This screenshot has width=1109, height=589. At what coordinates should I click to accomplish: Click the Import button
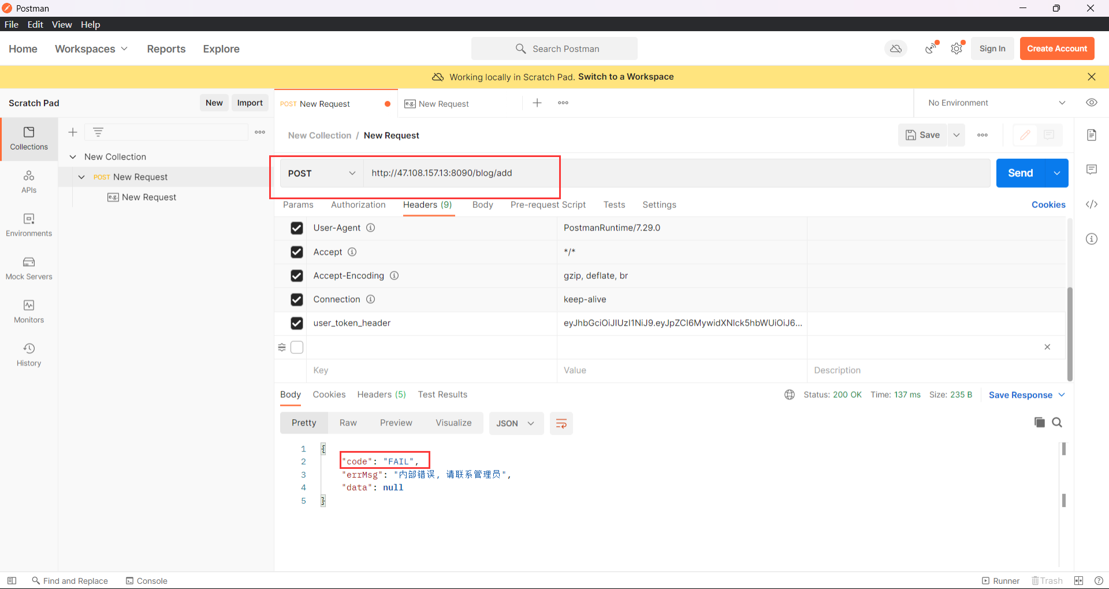pyautogui.click(x=250, y=103)
